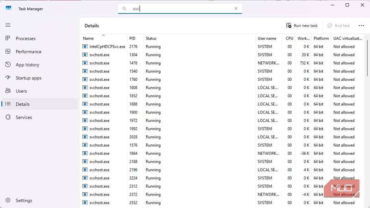Click icon of svchost.exe PID 1972
Screen dimensions: 370x208
click(x=85, y=120)
